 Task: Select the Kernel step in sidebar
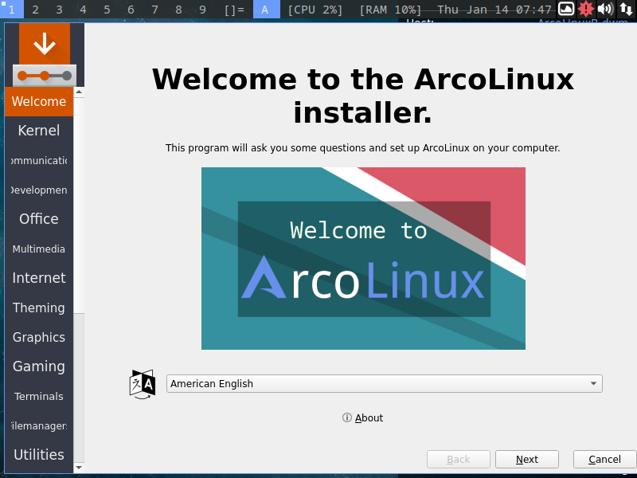39,131
